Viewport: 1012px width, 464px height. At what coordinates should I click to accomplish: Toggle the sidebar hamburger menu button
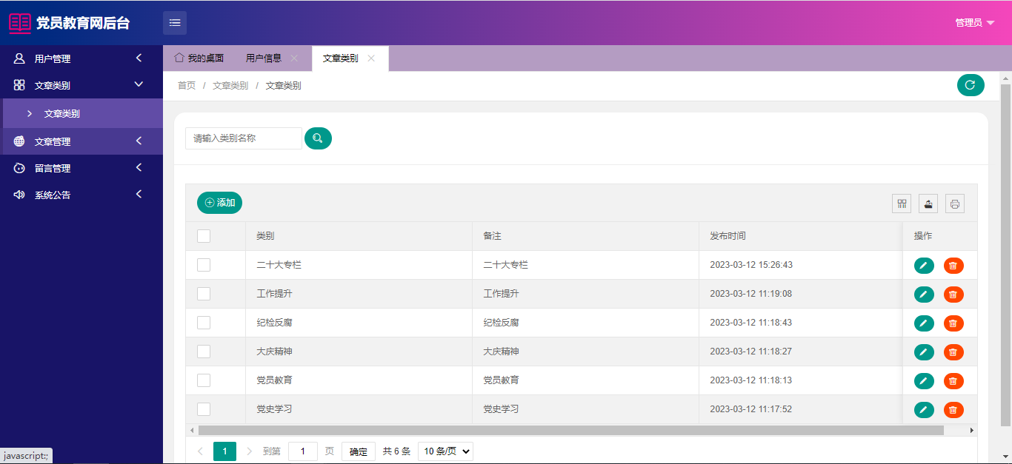(x=175, y=23)
